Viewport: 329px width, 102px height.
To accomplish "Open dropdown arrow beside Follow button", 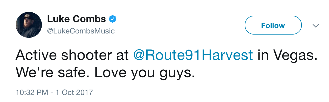I will 315,26.
